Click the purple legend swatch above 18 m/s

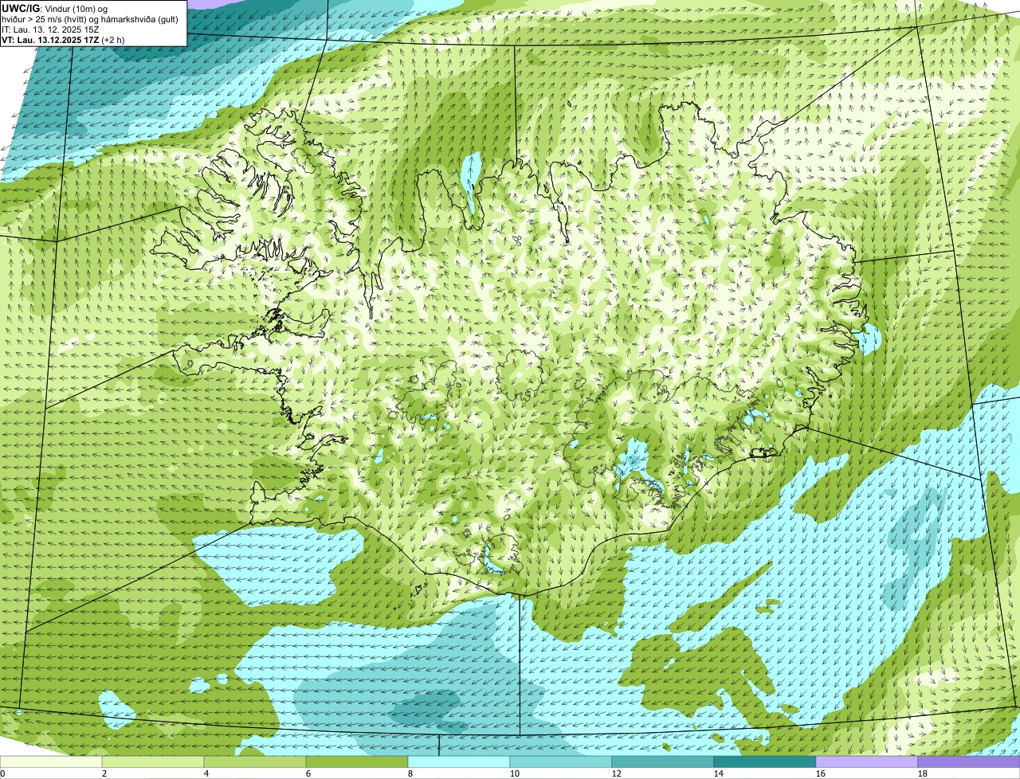(969, 761)
